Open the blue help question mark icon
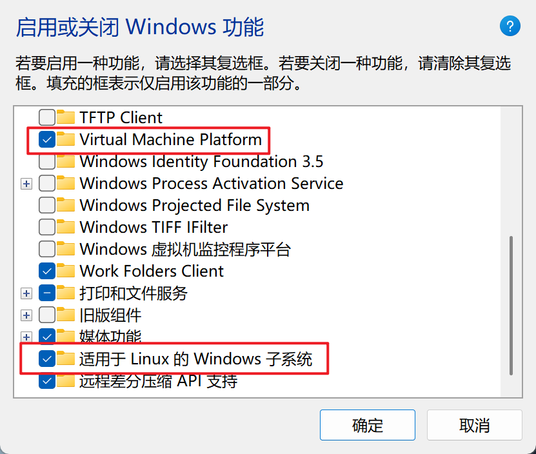This screenshot has width=536, height=454. click(510, 26)
